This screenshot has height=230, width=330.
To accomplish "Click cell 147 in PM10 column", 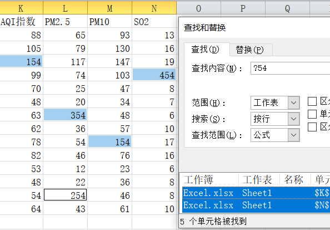I will click(x=110, y=62).
